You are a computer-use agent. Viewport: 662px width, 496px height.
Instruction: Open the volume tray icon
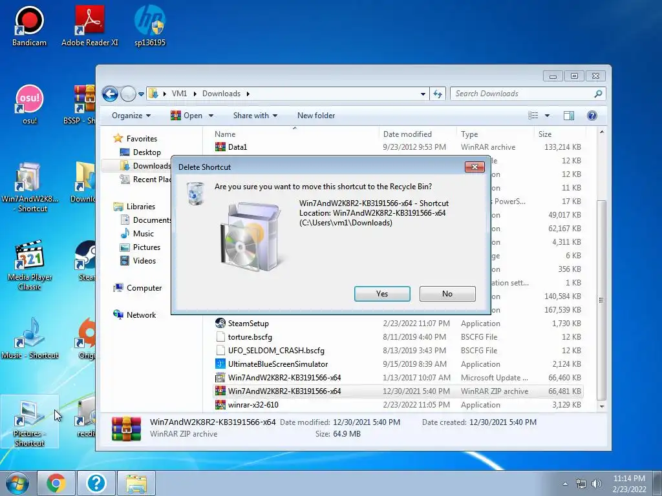[x=597, y=484]
